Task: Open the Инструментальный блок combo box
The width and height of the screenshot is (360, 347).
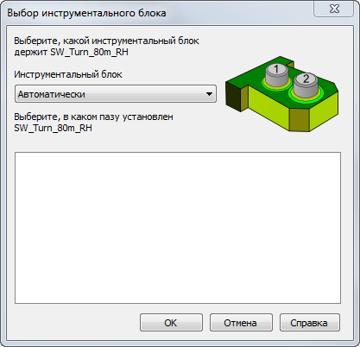Action: point(116,94)
